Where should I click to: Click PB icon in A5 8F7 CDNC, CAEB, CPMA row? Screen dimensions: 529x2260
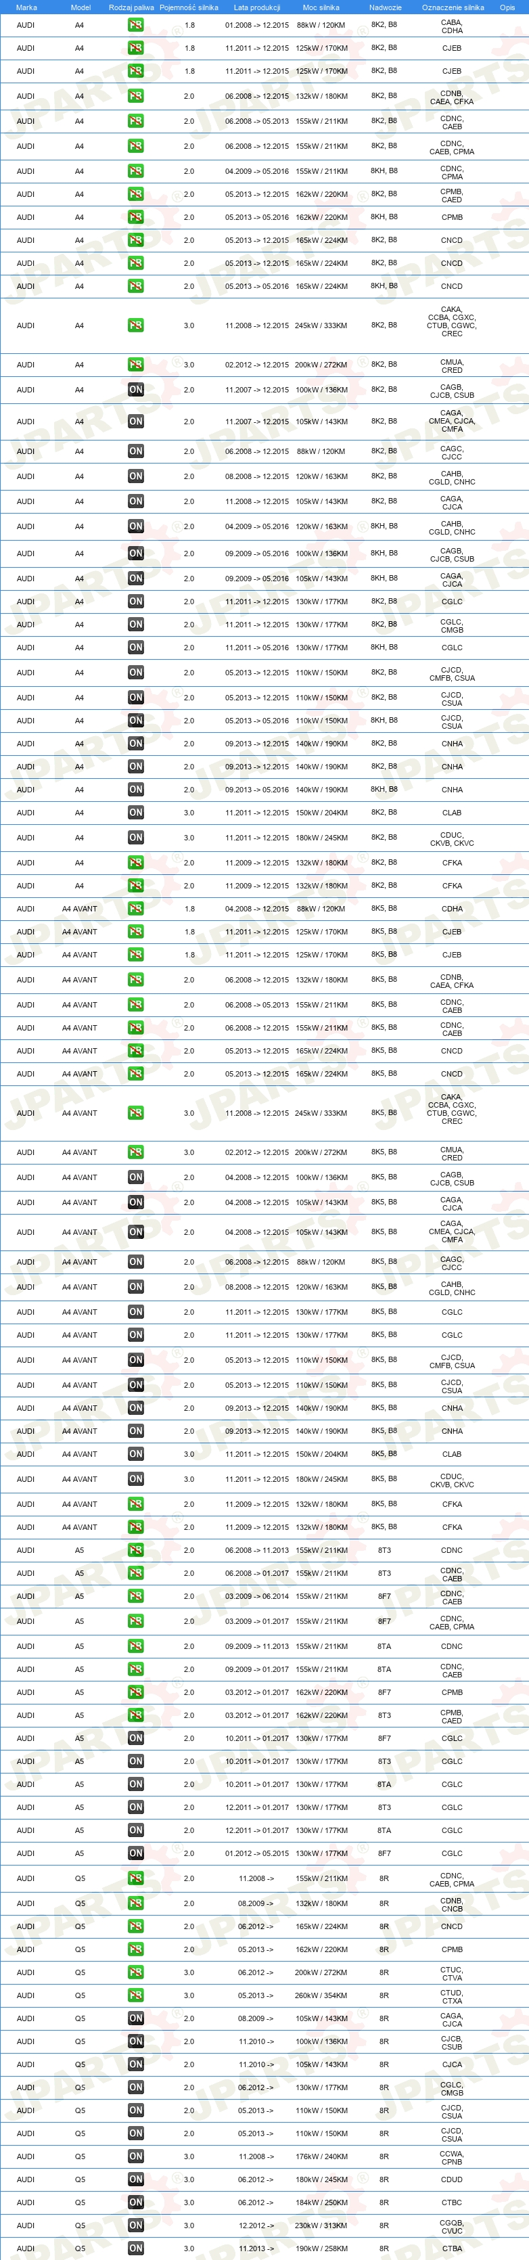[x=135, y=1621]
